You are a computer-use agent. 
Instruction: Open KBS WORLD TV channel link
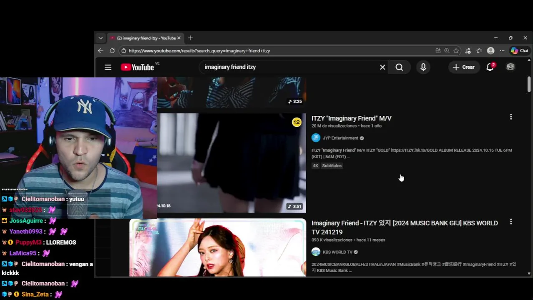pos(337,252)
